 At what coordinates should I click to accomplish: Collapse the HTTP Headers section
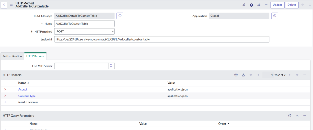(304, 75)
